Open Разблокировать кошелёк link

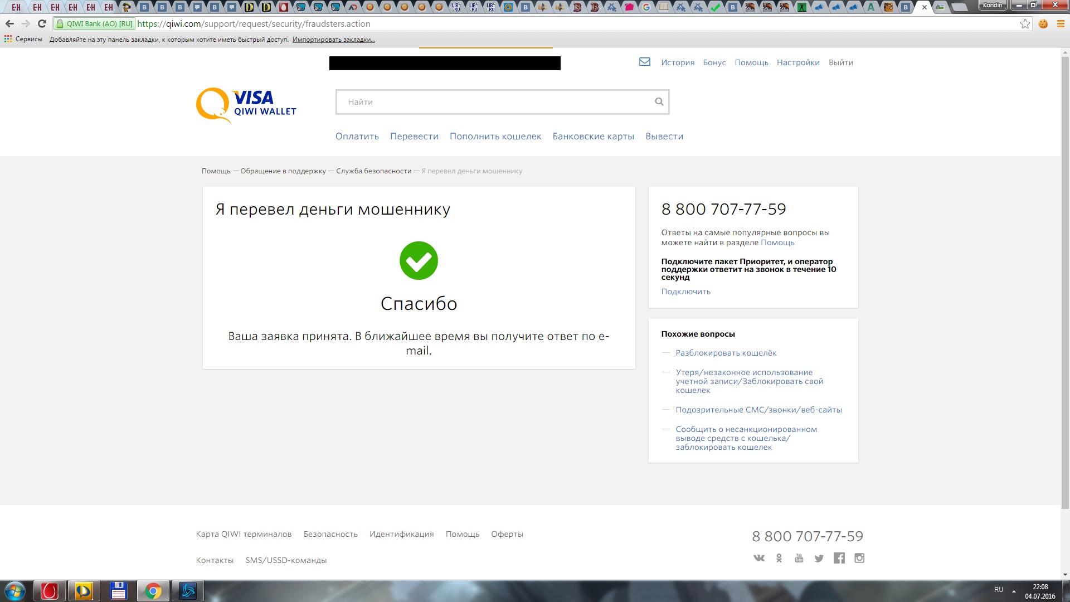pyautogui.click(x=726, y=353)
